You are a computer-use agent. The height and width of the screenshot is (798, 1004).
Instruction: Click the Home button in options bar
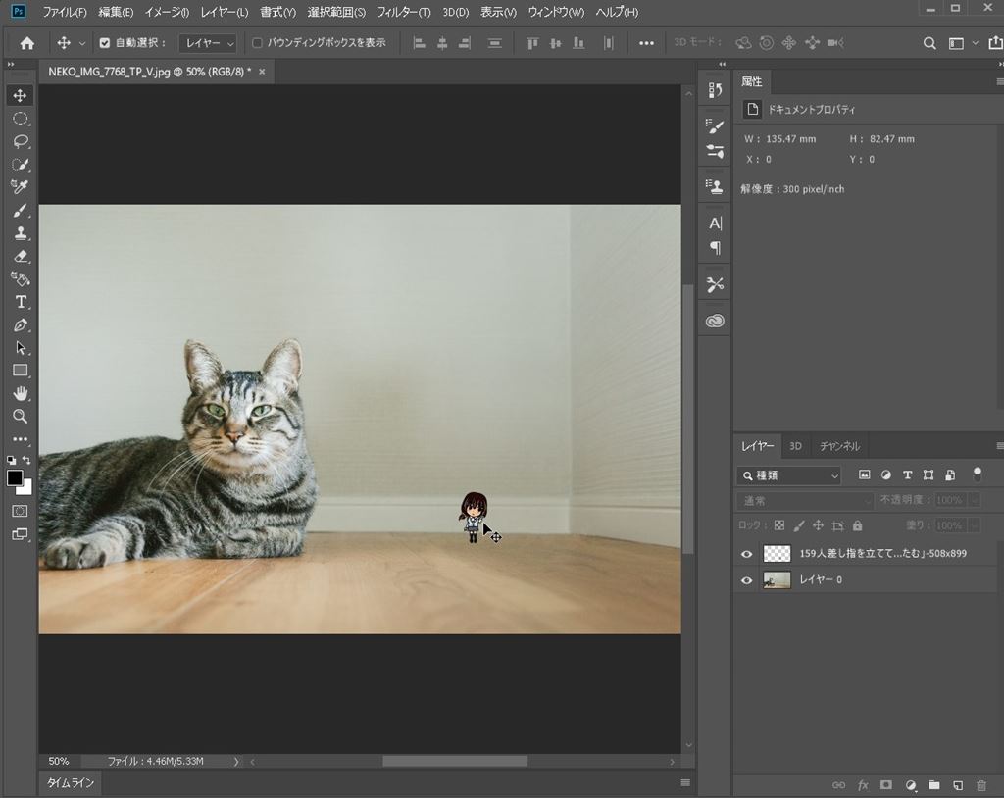pyautogui.click(x=27, y=43)
